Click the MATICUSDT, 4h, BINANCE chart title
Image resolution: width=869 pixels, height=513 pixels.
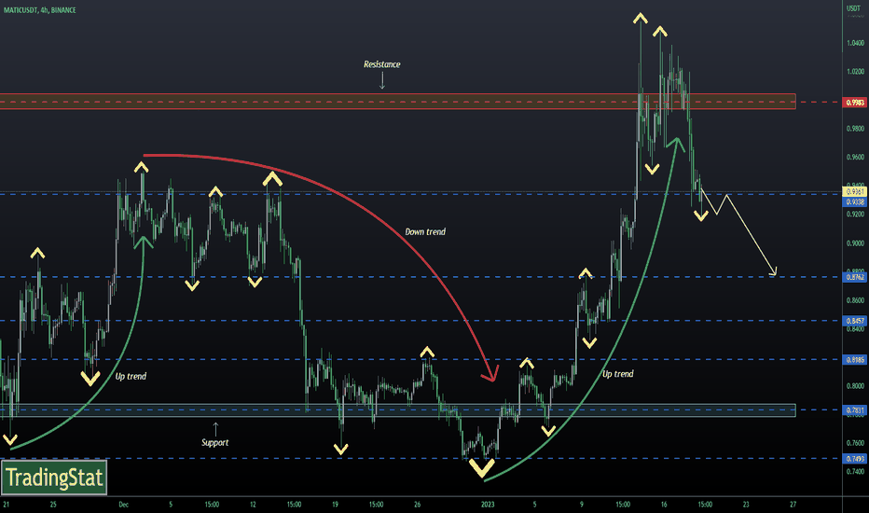39,10
